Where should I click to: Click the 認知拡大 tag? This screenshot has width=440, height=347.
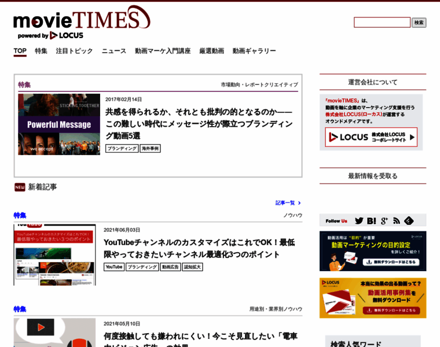click(x=192, y=267)
